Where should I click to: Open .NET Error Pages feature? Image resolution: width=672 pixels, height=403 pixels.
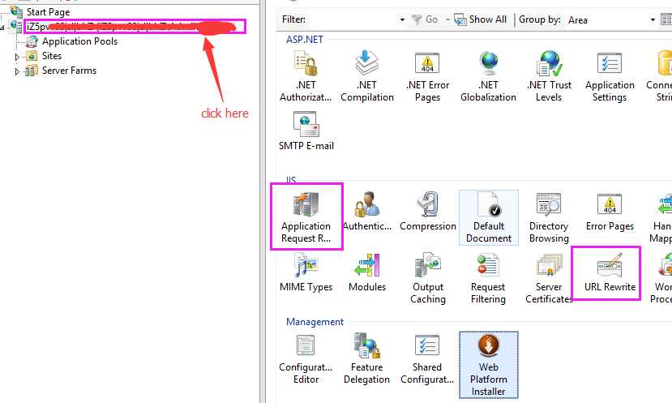point(427,76)
